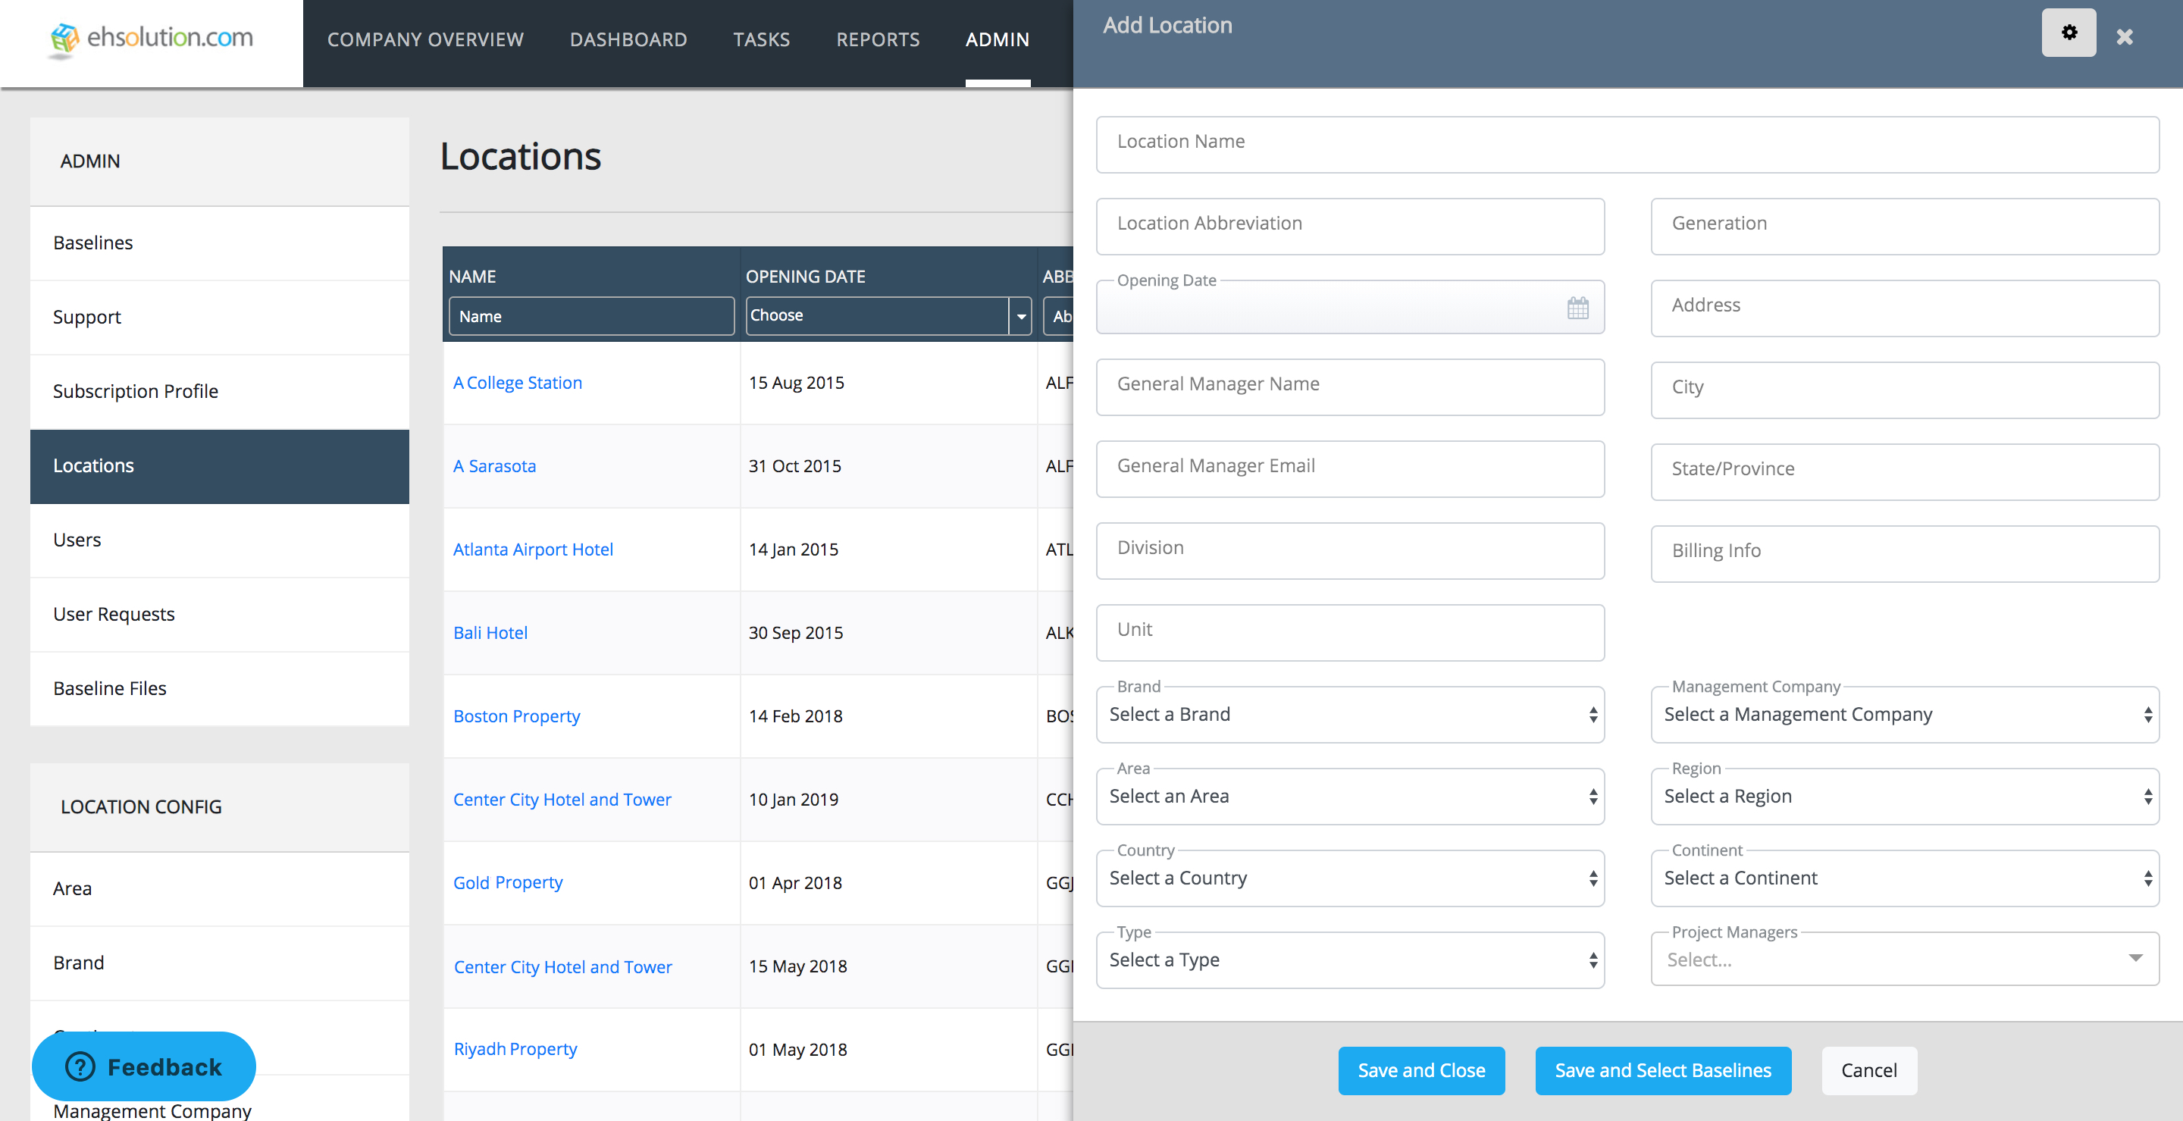Screen dimensions: 2183x1121
Task: Open Baseline Files in sidebar
Action: click(220, 689)
